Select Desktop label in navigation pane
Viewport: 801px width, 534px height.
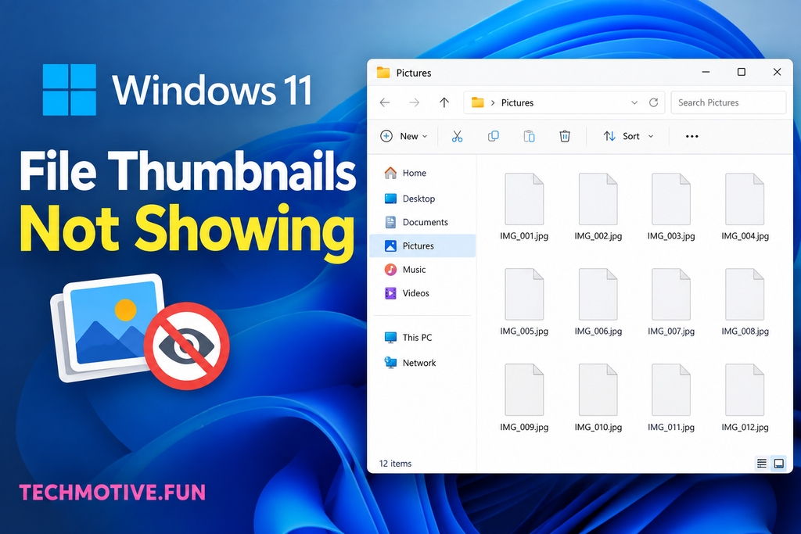pyautogui.click(x=419, y=199)
